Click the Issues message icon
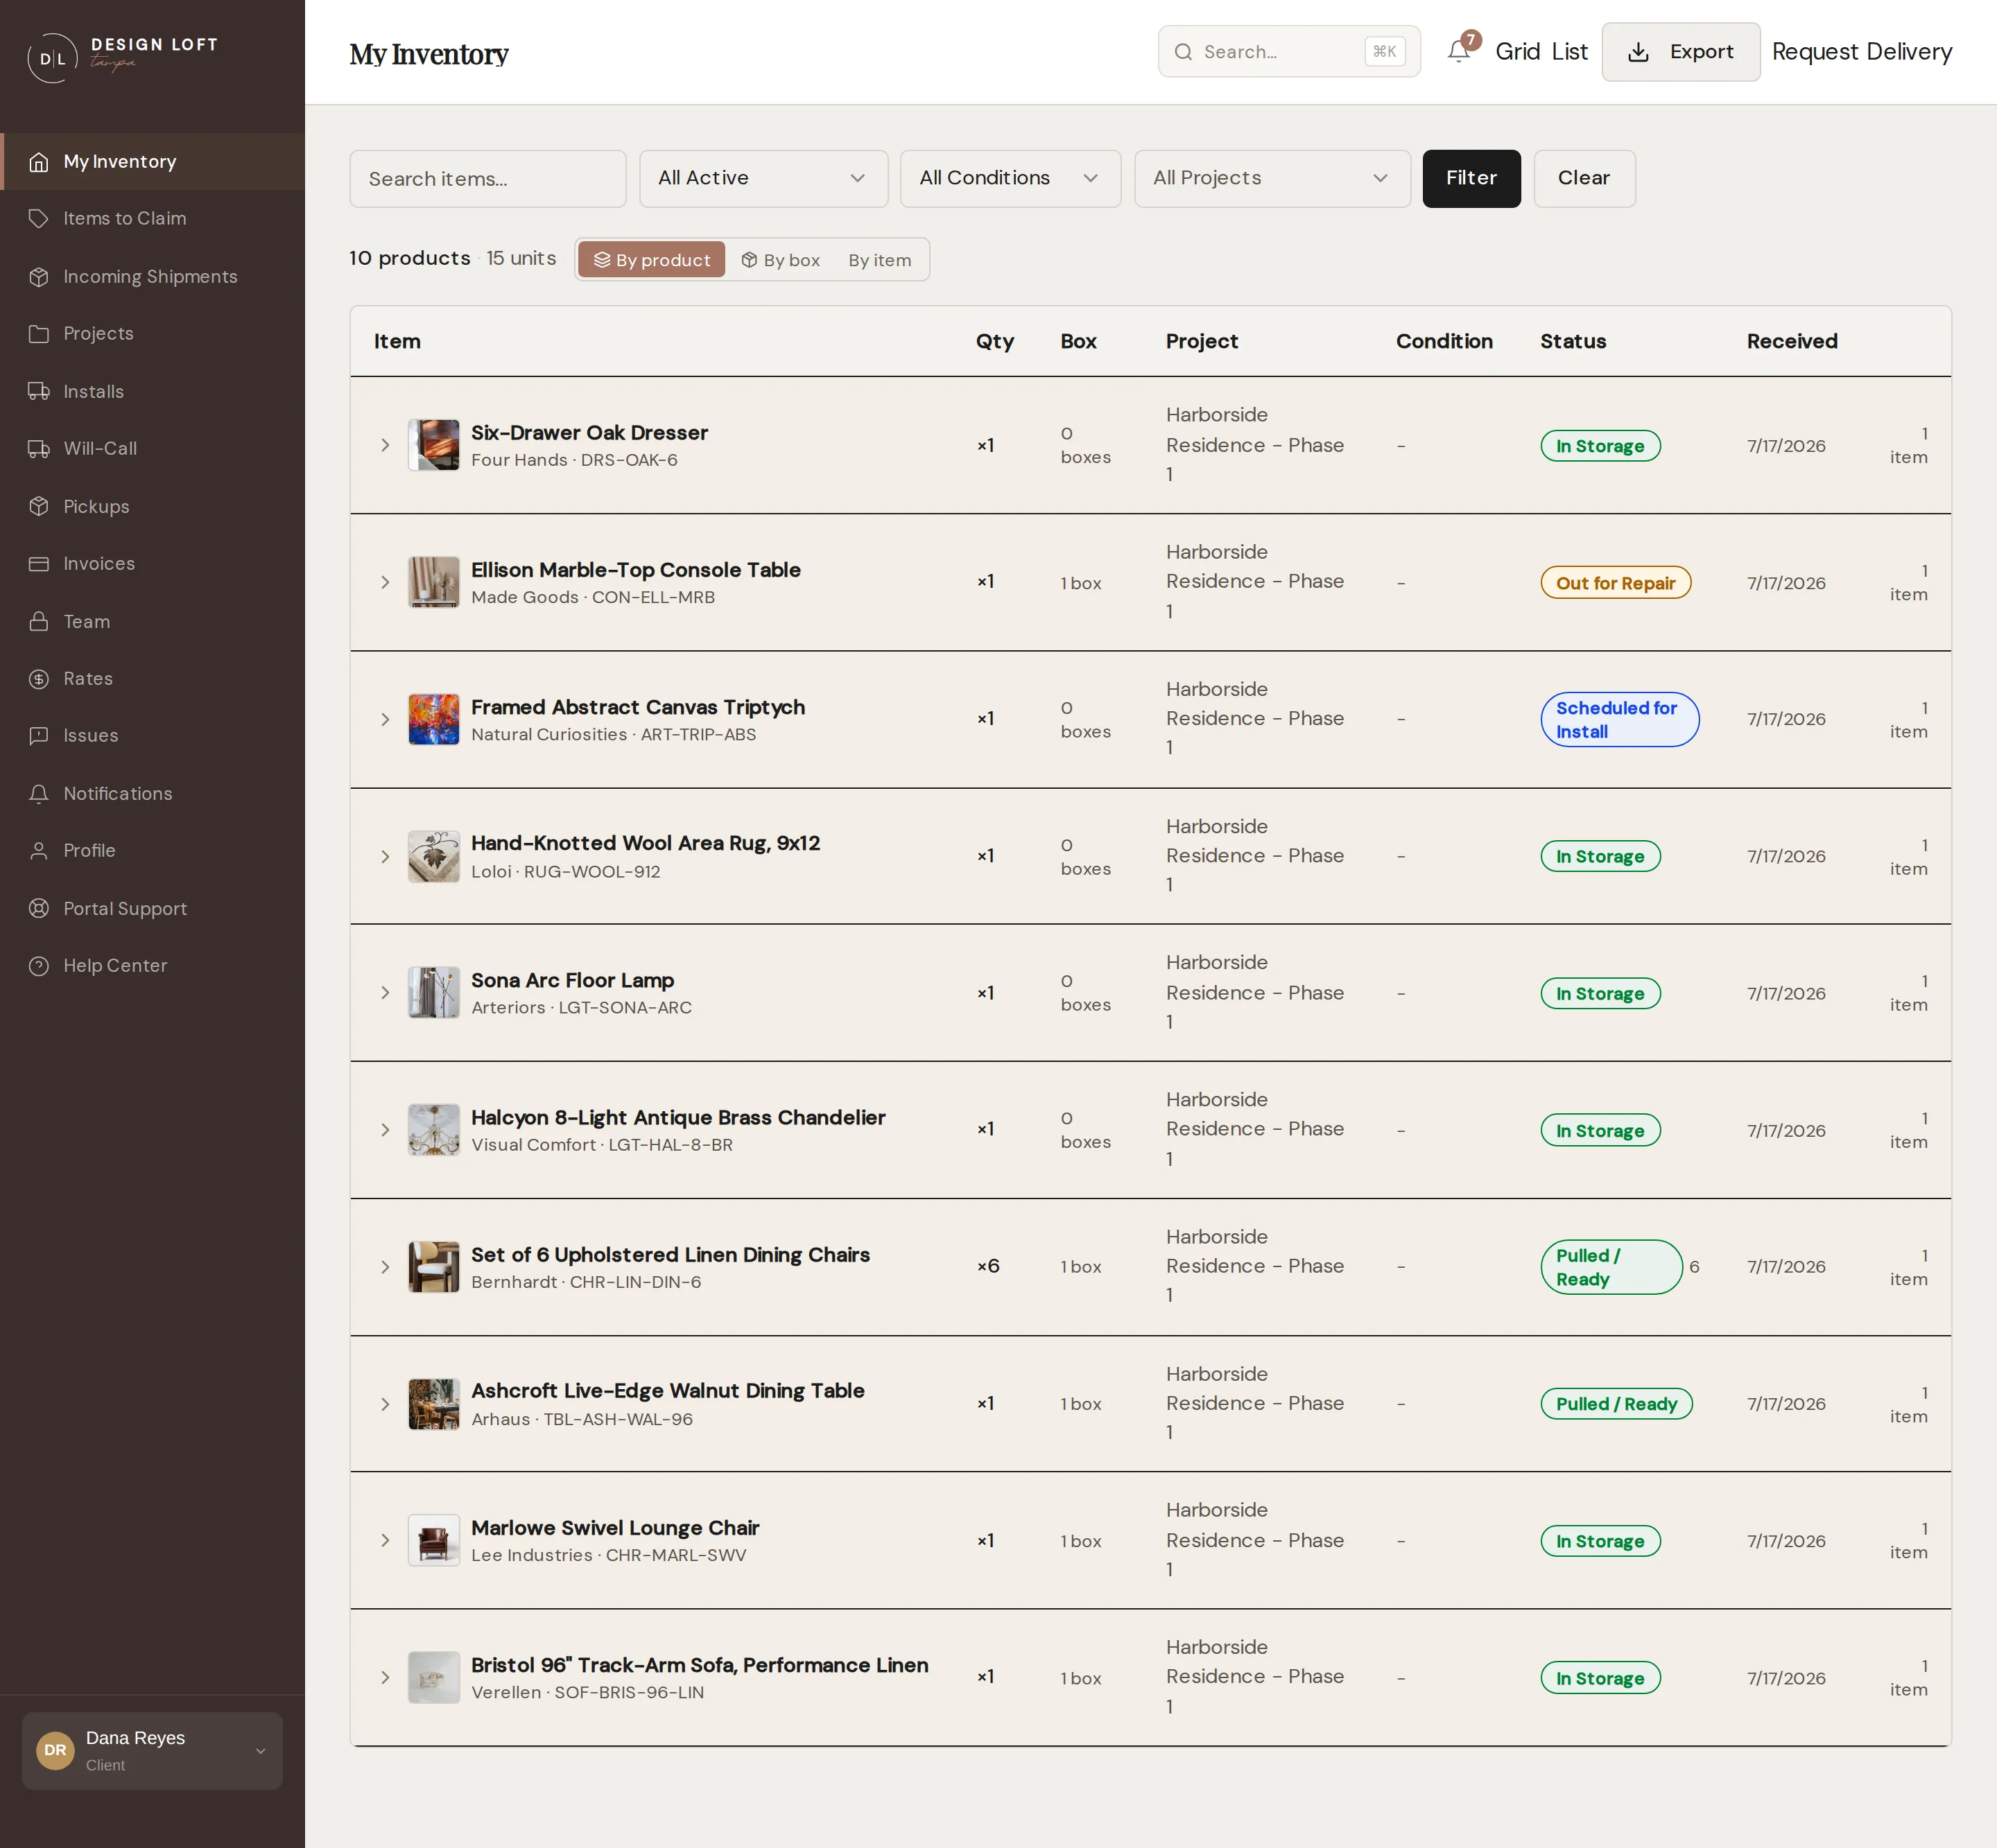The height and width of the screenshot is (1848, 1997). (x=39, y=735)
